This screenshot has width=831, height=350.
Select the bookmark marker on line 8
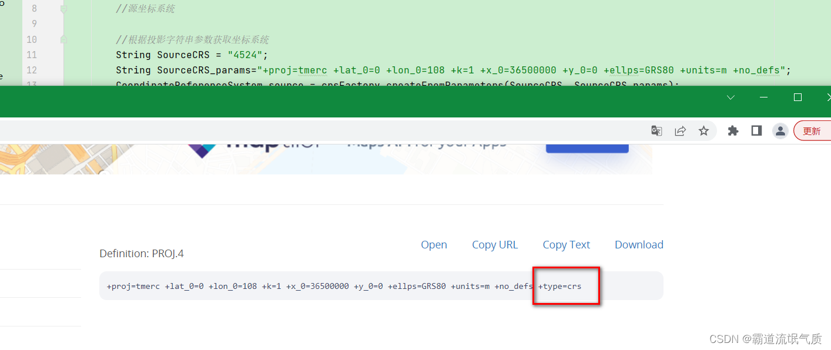click(63, 8)
